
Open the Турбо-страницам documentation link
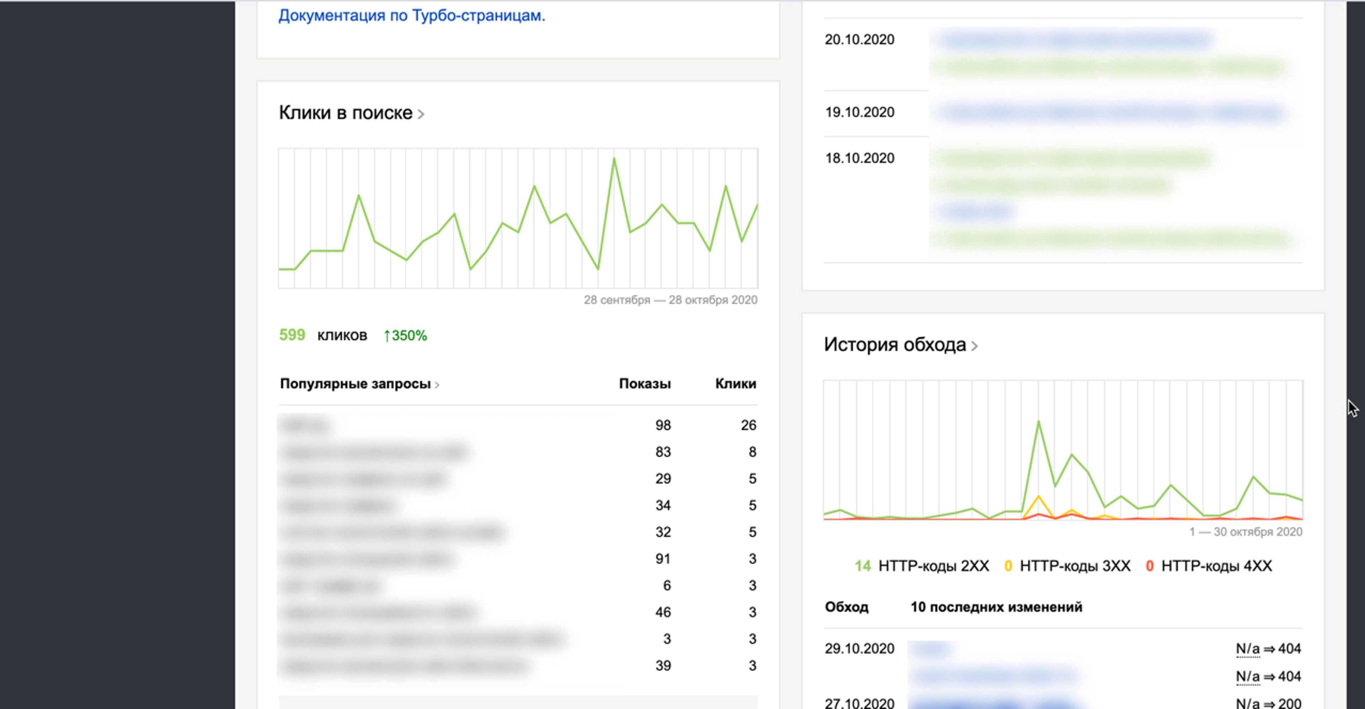point(411,16)
